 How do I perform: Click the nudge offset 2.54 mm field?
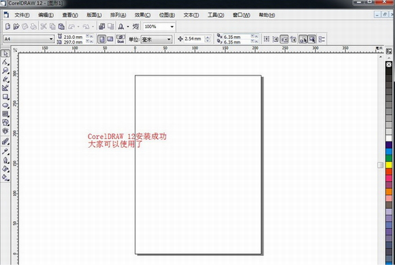click(194, 39)
